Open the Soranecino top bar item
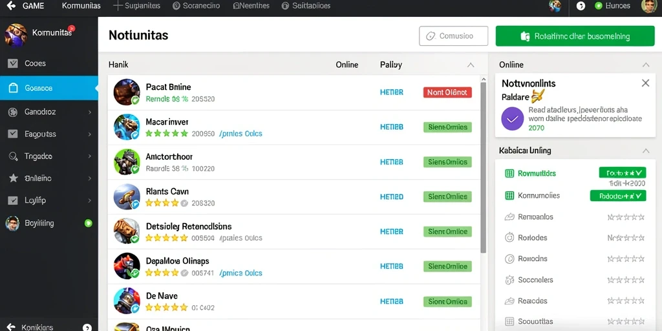Image resolution: width=662 pixels, height=331 pixels. [197, 6]
